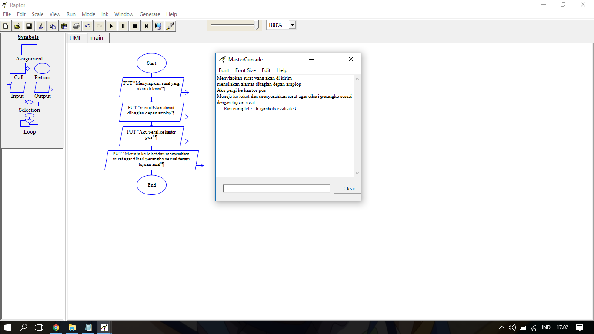Open MasterConsole Help menu
The width and height of the screenshot is (594, 334).
pos(282,70)
